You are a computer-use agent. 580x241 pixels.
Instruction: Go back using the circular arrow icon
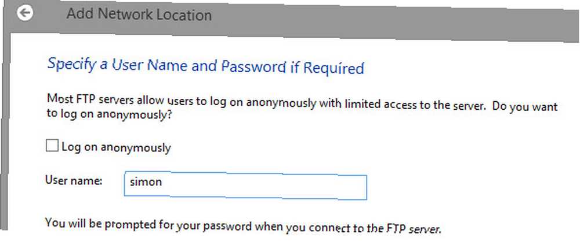25,13
